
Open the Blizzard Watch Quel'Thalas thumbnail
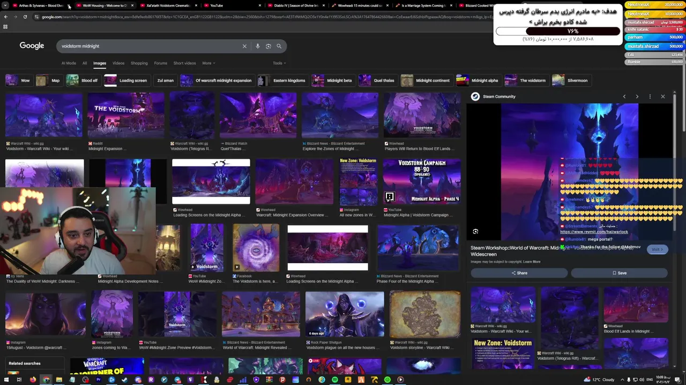pos(258,115)
